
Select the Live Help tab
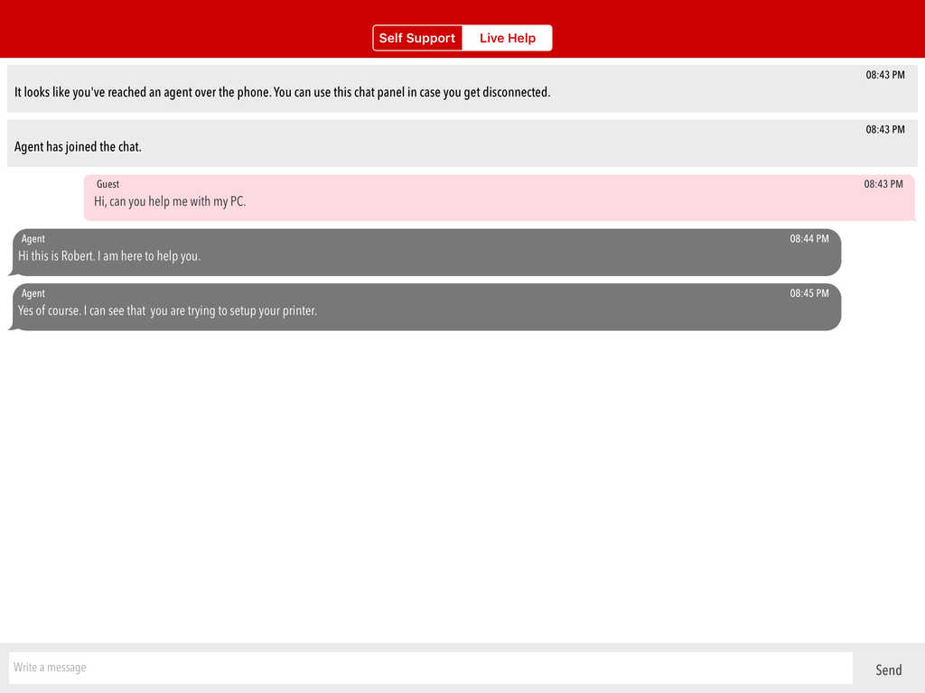pyautogui.click(x=507, y=38)
